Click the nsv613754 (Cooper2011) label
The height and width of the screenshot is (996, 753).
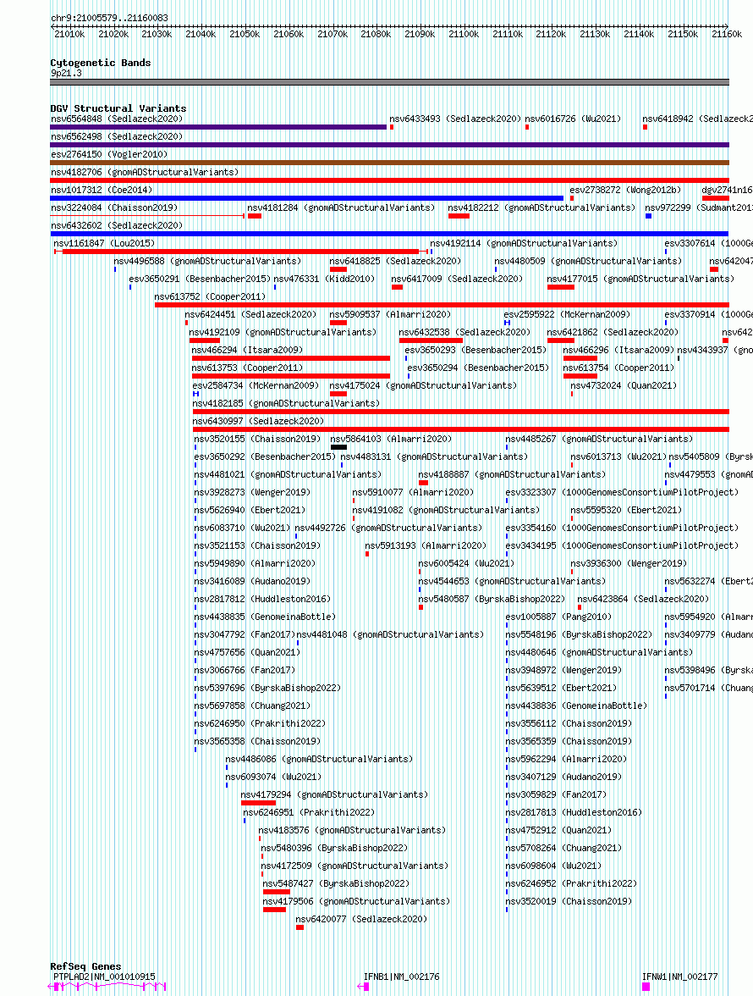coord(618,368)
